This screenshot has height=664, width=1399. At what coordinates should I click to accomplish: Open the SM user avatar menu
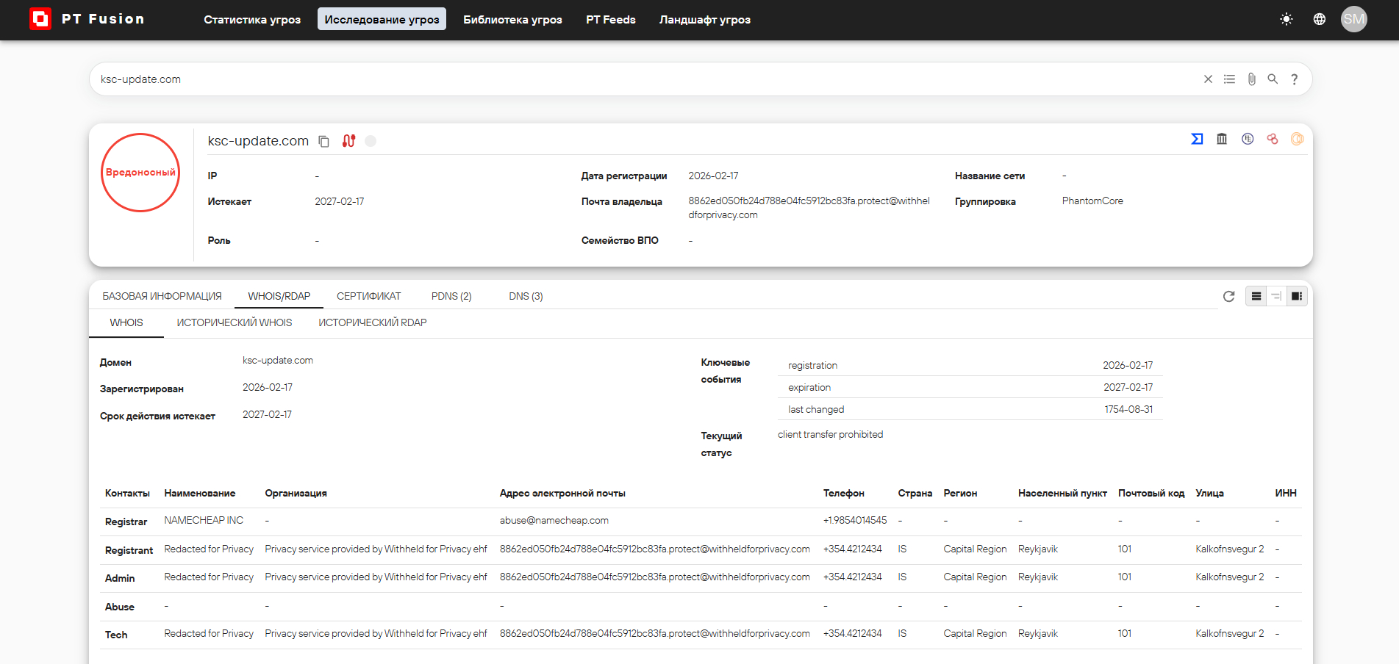[1354, 19]
